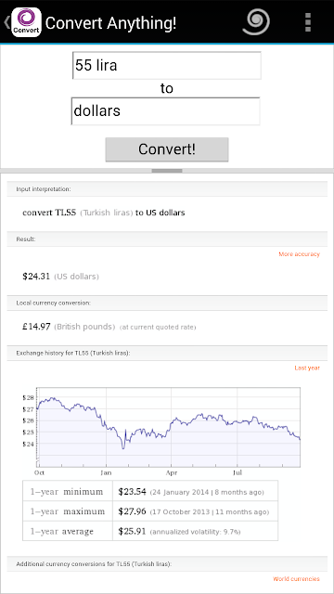Tap the gray divider drag handle

point(167,171)
